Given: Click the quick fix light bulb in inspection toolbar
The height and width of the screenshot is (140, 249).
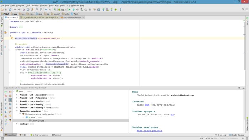Looking at the screenshot, I should 10,116.
